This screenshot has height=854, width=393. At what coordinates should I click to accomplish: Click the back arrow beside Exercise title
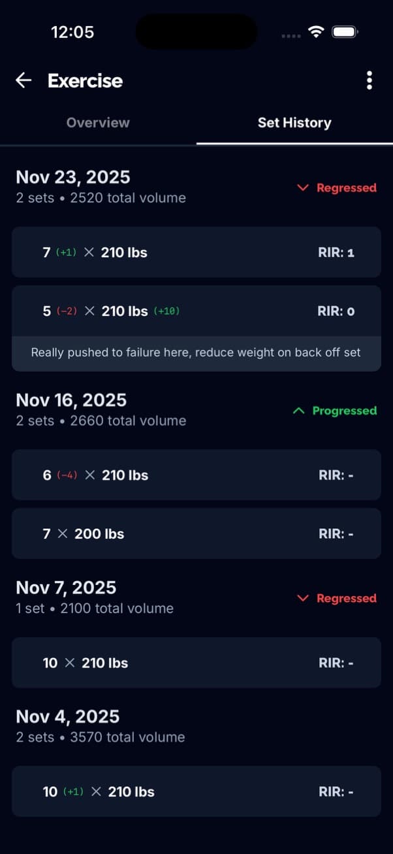coord(24,80)
